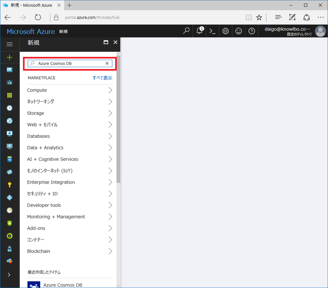Open the Resource groups cube icon
The image size is (328, 288).
click(10, 83)
